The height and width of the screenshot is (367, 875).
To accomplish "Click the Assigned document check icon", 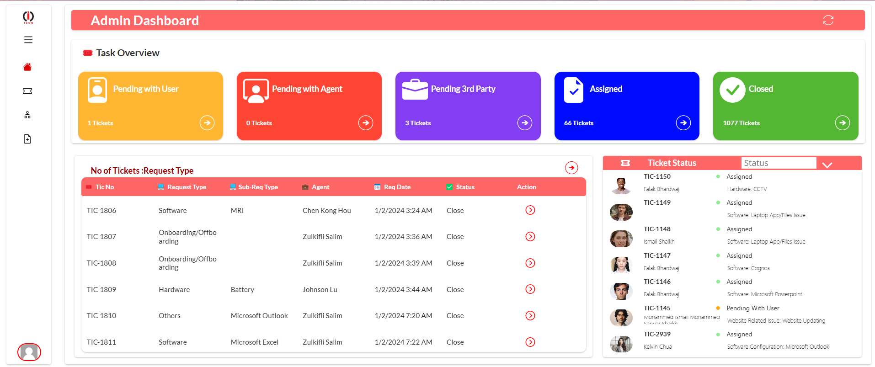I will 574,90.
